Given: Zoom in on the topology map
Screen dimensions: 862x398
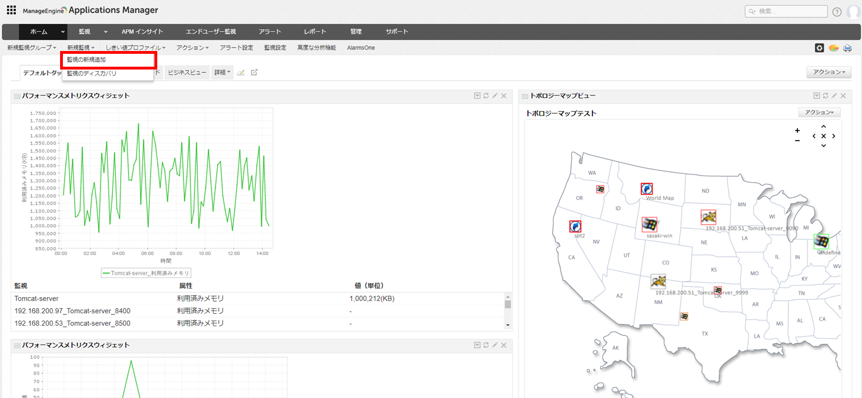Looking at the screenshot, I should point(797,131).
